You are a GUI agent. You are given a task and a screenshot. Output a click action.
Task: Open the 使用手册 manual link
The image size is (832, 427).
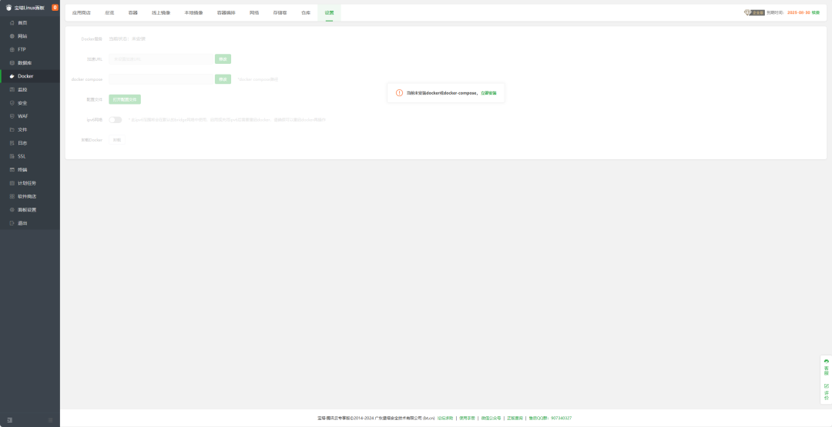point(467,419)
